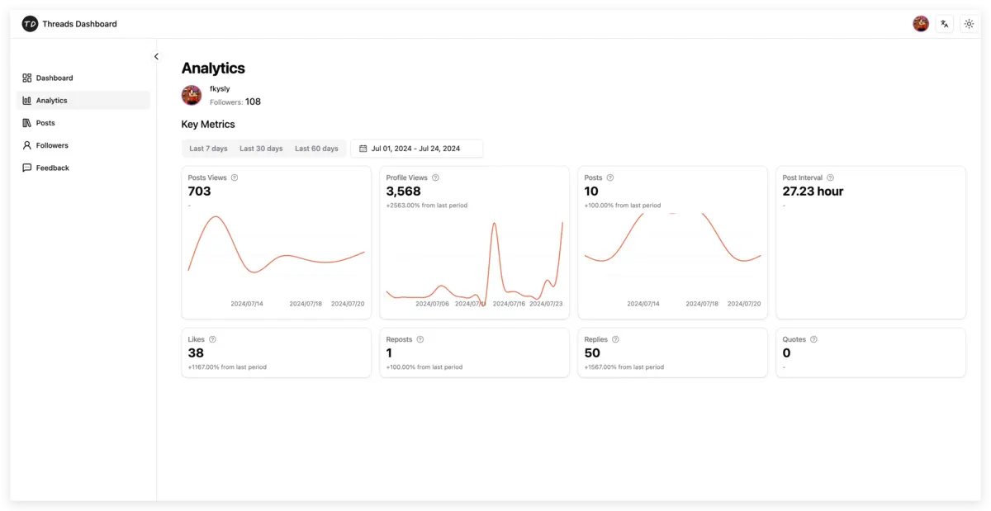Click the Analytics page heading
The width and height of the screenshot is (991, 511).
click(213, 69)
